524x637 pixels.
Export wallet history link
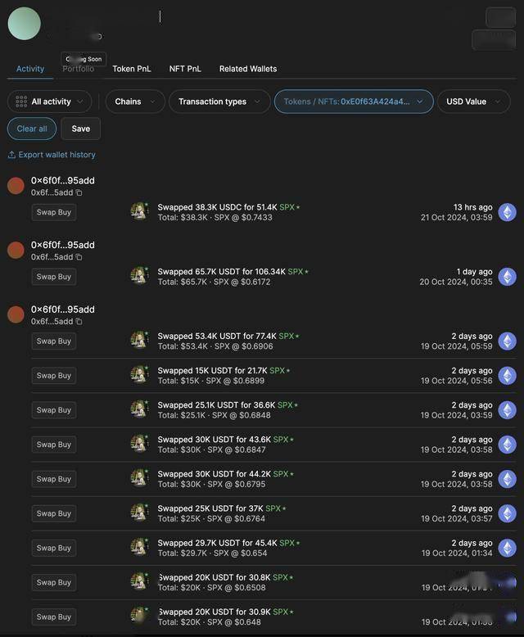[52, 155]
